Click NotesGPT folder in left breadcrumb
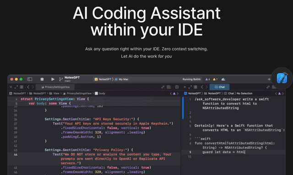Viewport: 293px width, 175px height. coord(38,93)
